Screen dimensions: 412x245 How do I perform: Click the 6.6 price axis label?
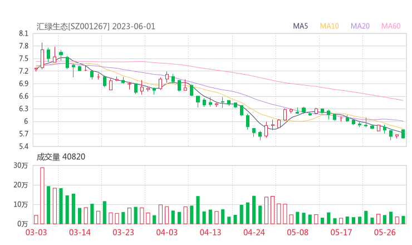[23, 96]
